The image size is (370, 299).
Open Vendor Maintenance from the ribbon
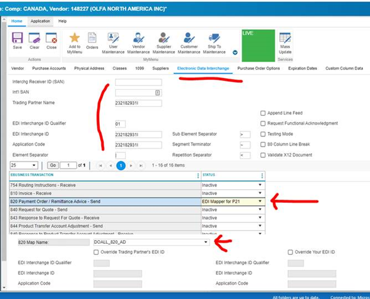[x=139, y=39]
